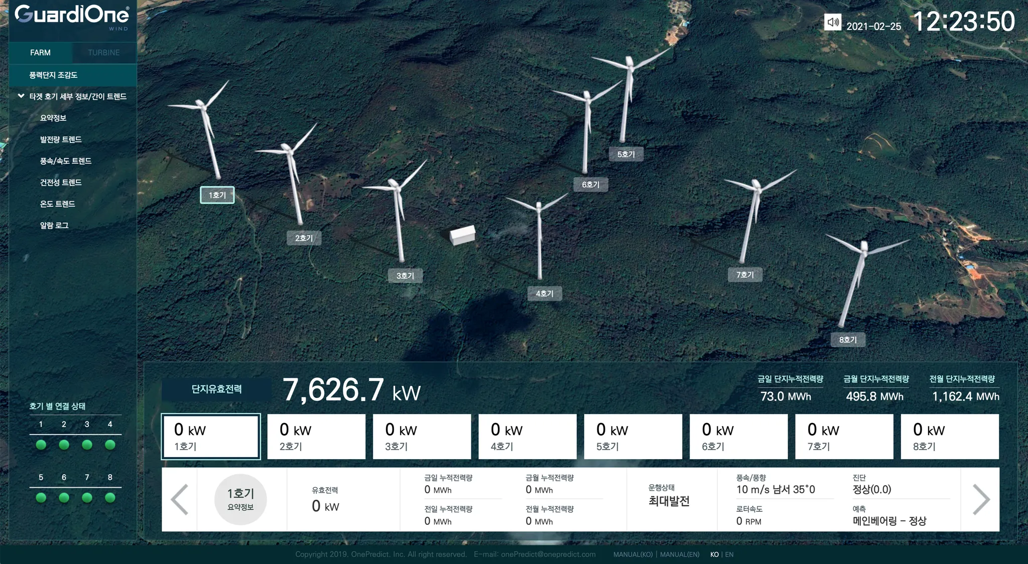Go to previous summary panel arrow
The width and height of the screenshot is (1028, 564).
pos(180,499)
